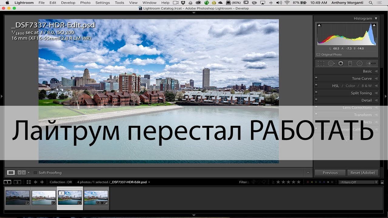The width and height of the screenshot is (388, 218).
Task: Open the File menu
Action: click(42, 3)
